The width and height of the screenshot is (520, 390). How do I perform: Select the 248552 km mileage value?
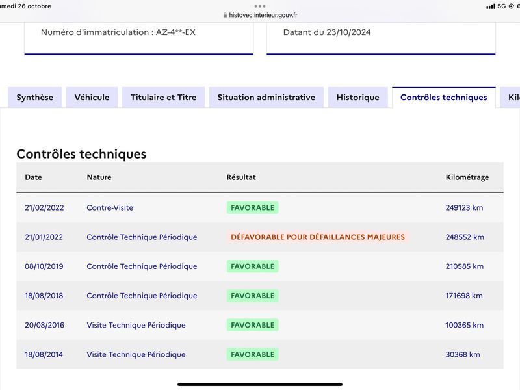click(465, 237)
